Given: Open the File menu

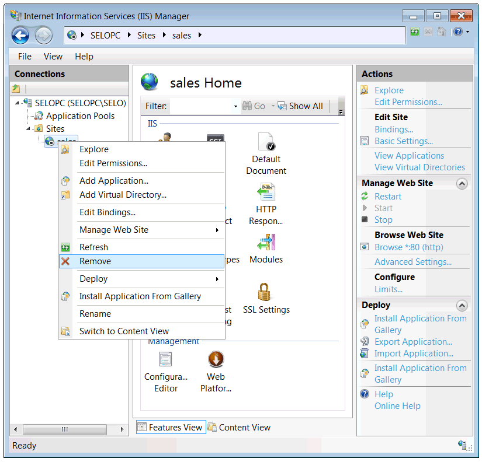Looking at the screenshot, I should coord(25,57).
